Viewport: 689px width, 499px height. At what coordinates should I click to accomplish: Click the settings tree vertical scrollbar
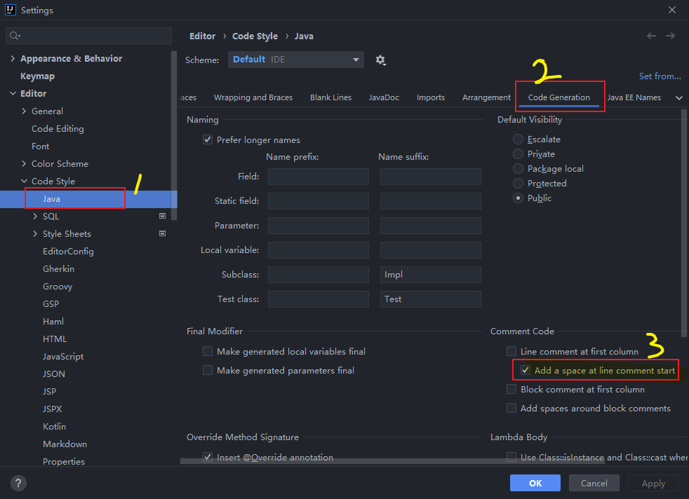pyautogui.click(x=174, y=135)
